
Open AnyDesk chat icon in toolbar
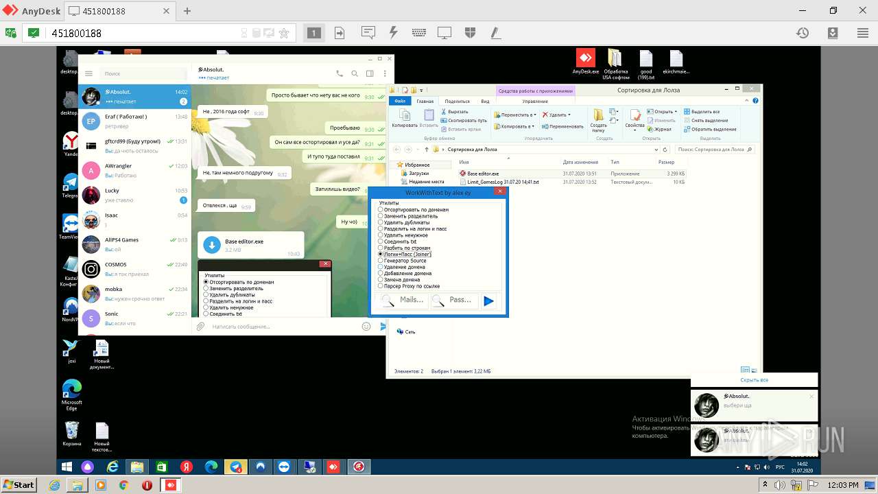click(368, 33)
